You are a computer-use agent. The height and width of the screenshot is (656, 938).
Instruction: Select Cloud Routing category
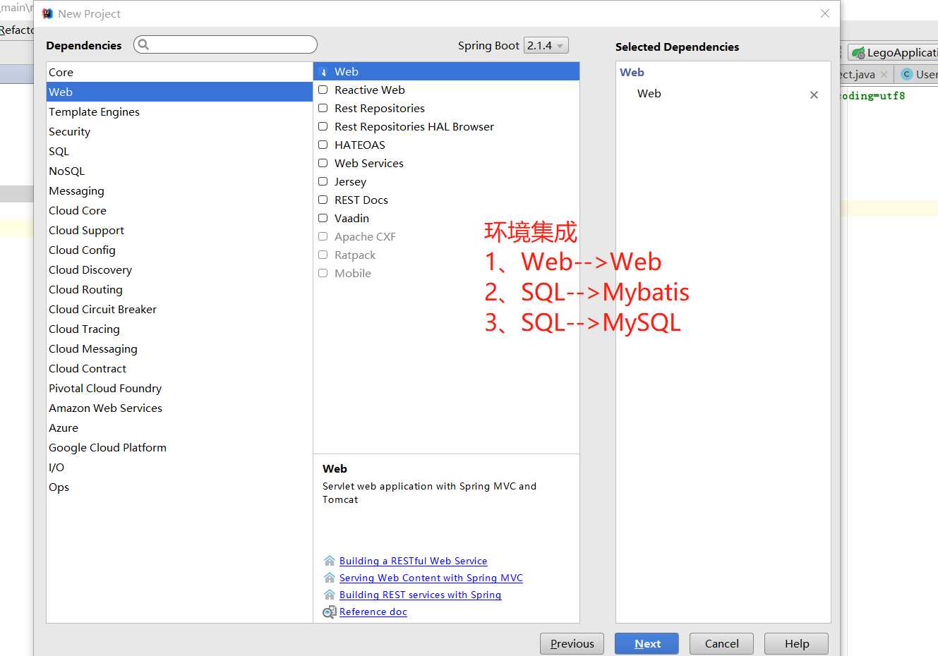(179, 289)
